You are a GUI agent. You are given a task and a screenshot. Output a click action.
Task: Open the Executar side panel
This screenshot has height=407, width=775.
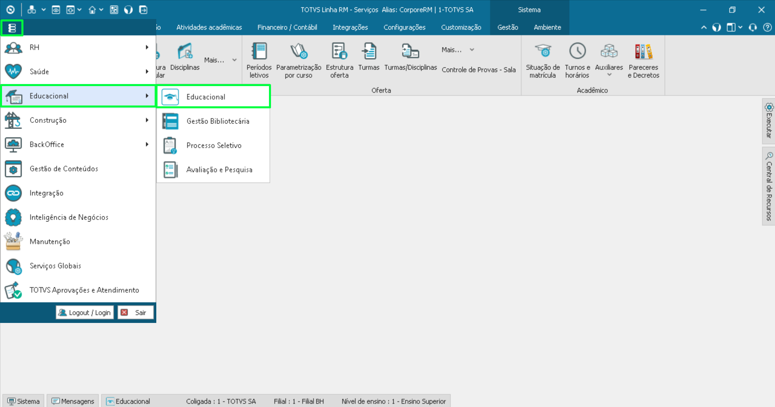pyautogui.click(x=769, y=121)
